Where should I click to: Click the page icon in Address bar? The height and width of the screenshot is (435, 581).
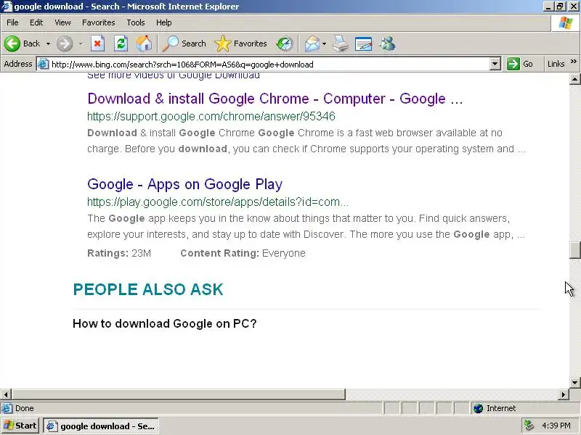[x=44, y=64]
